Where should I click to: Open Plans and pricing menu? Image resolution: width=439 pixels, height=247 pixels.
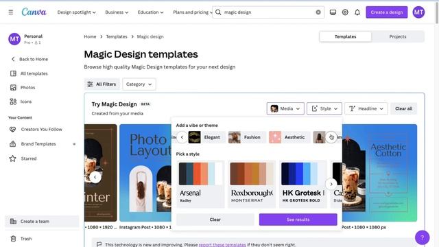pyautogui.click(x=192, y=12)
